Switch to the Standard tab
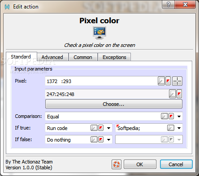The image size is (199, 176). (22, 57)
